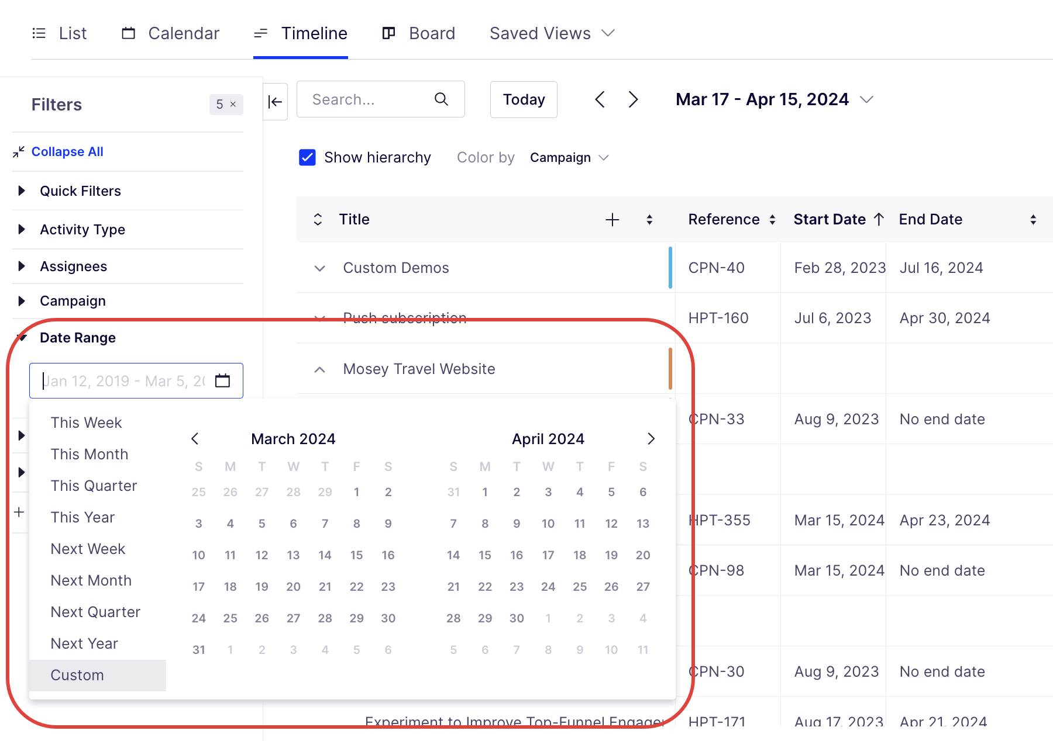Click the Search input box
This screenshot has width=1053, height=741.
pos(381,99)
